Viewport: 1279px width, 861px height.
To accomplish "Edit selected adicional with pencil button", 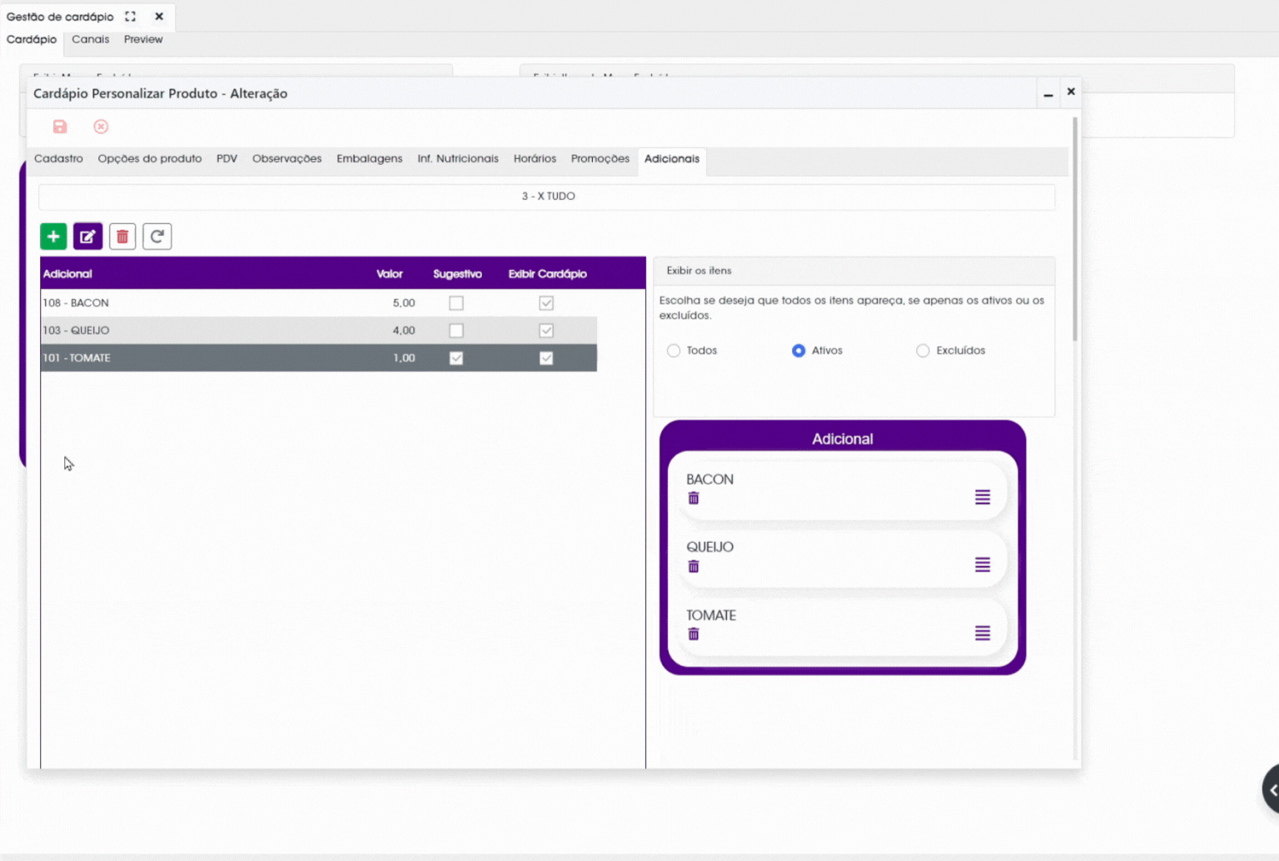I will [x=87, y=236].
